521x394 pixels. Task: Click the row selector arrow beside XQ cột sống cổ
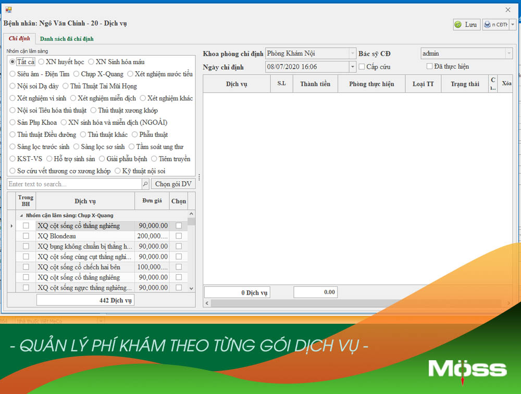[10, 225]
